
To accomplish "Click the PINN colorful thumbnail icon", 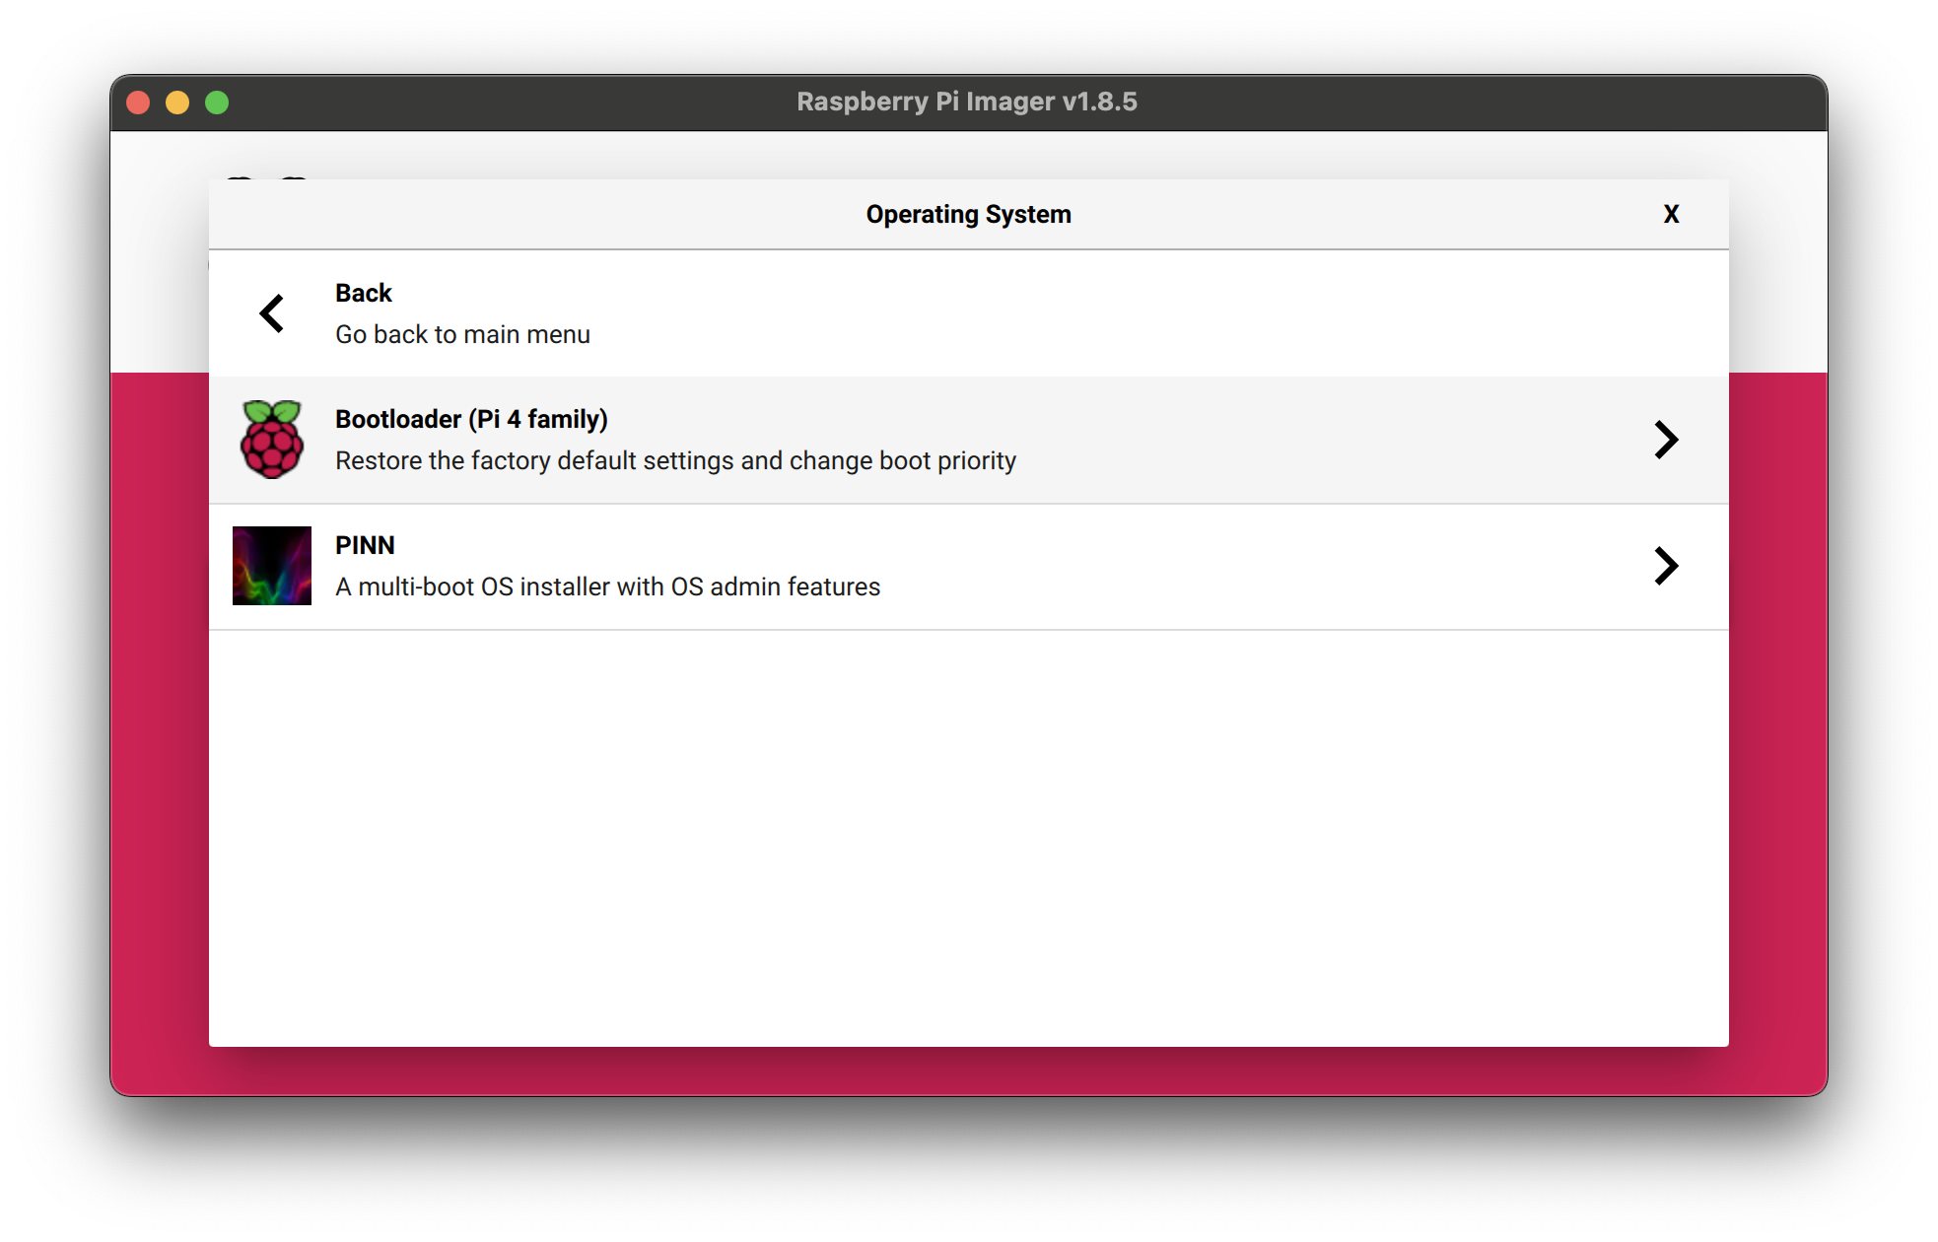I will pyautogui.click(x=271, y=566).
